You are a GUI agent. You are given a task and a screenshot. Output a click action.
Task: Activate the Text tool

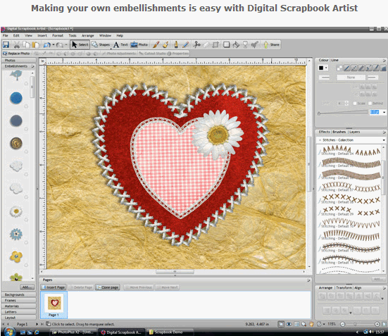point(120,44)
